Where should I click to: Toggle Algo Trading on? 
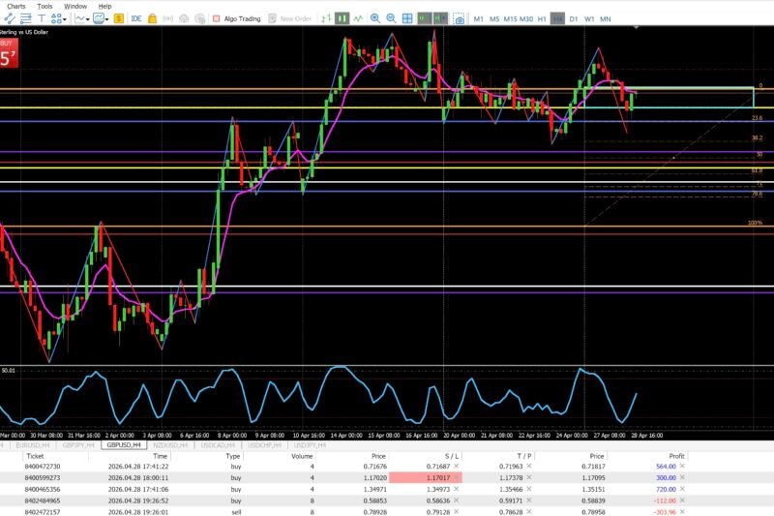point(236,18)
